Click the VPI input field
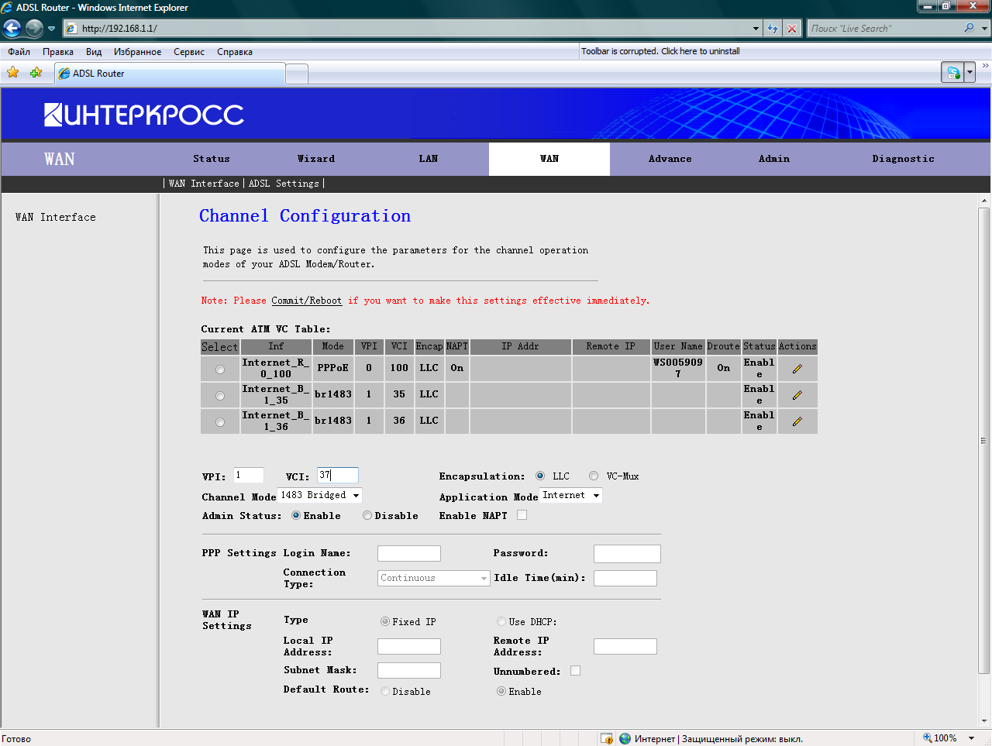 click(249, 476)
